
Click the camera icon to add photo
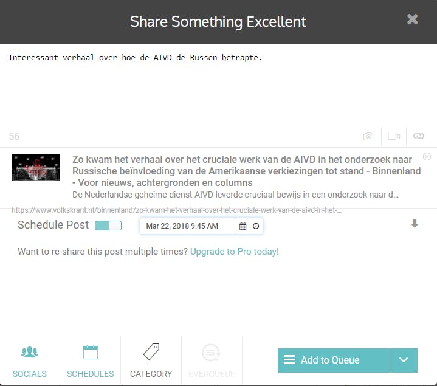click(369, 136)
